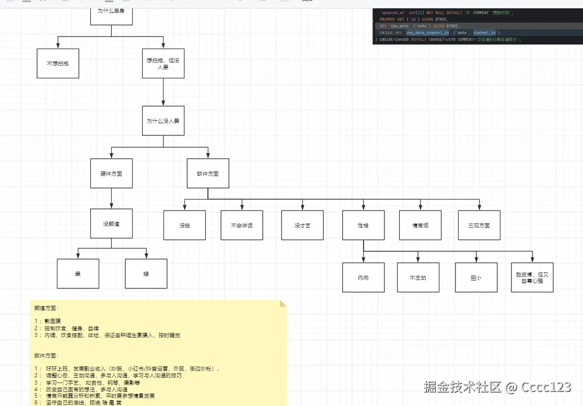This screenshot has height=406, width=583.
Task: Select the 内向 child node
Action: click(363, 277)
